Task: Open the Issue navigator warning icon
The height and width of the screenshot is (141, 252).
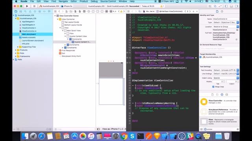Action: point(30,11)
